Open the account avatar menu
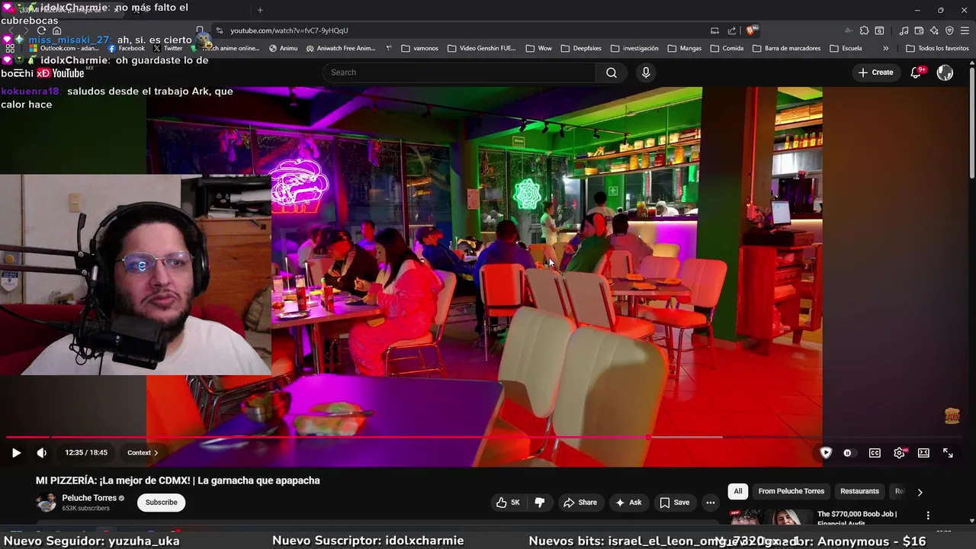 (x=945, y=72)
